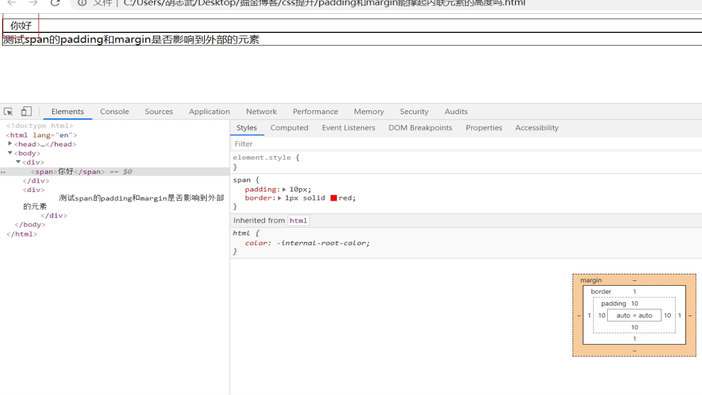This screenshot has width=702, height=395.
Task: Select the second div node in DOM tree
Action: point(34,190)
